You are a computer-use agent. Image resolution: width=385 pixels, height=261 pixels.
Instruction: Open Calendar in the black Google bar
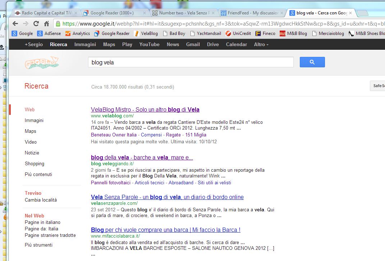click(237, 45)
